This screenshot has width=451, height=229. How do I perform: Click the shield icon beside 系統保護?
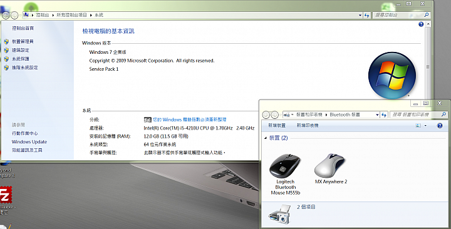[x=6, y=59]
